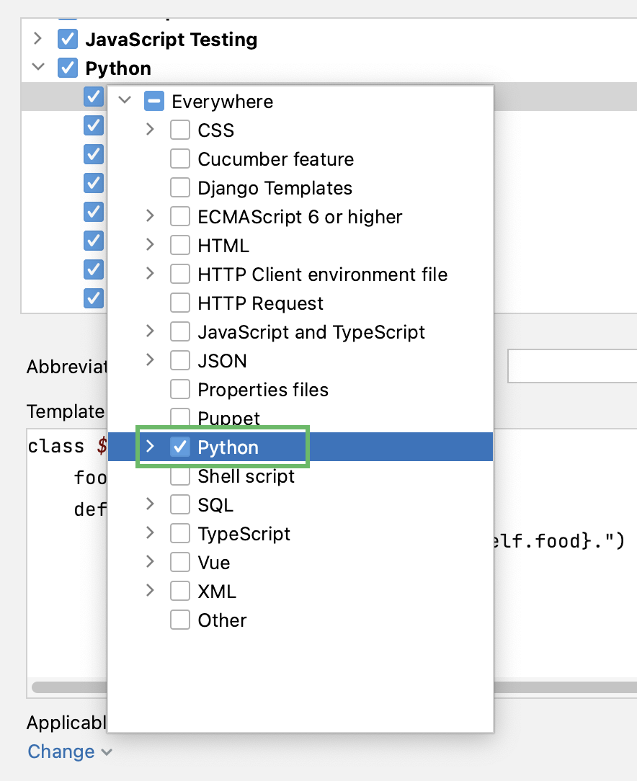
Task: Enable the HTML context checkbox
Action: tap(180, 245)
